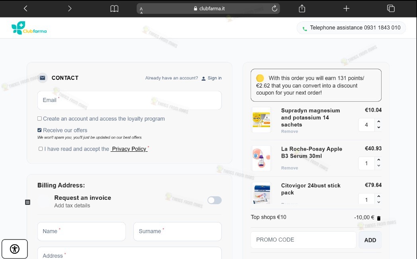Viewport: 417px width, 259px height.
Task: Click the ADD promo code button
Action: (x=370, y=240)
